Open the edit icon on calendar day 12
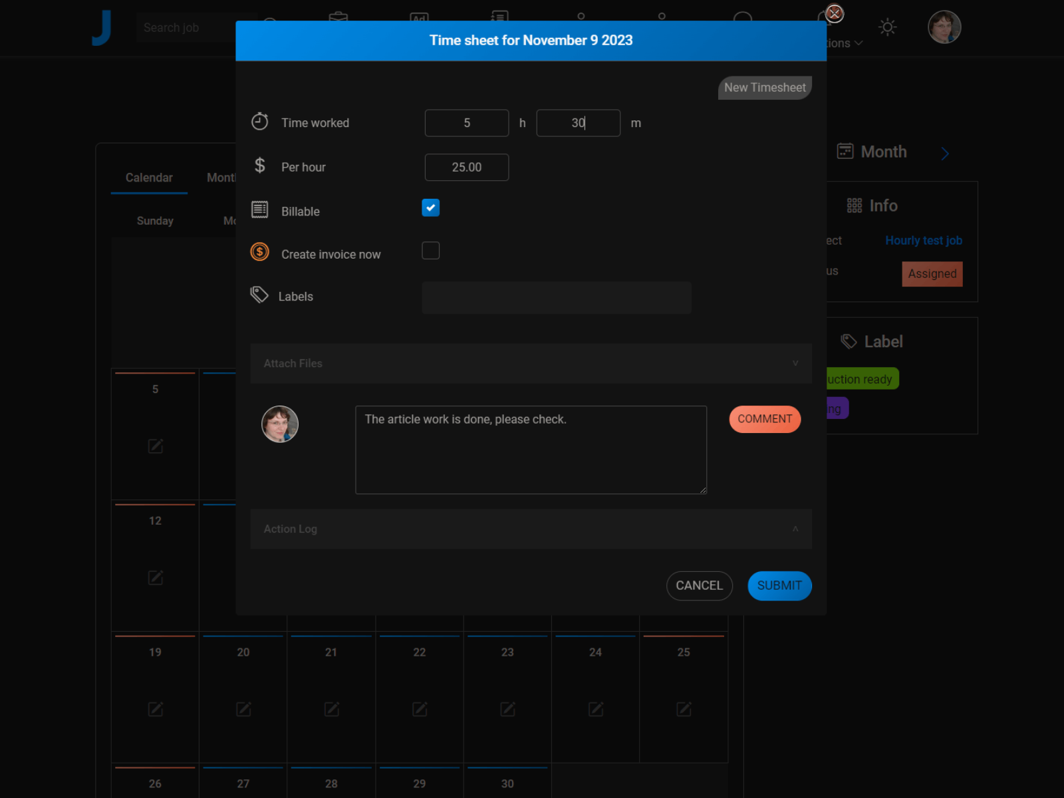1064x798 pixels. (155, 578)
